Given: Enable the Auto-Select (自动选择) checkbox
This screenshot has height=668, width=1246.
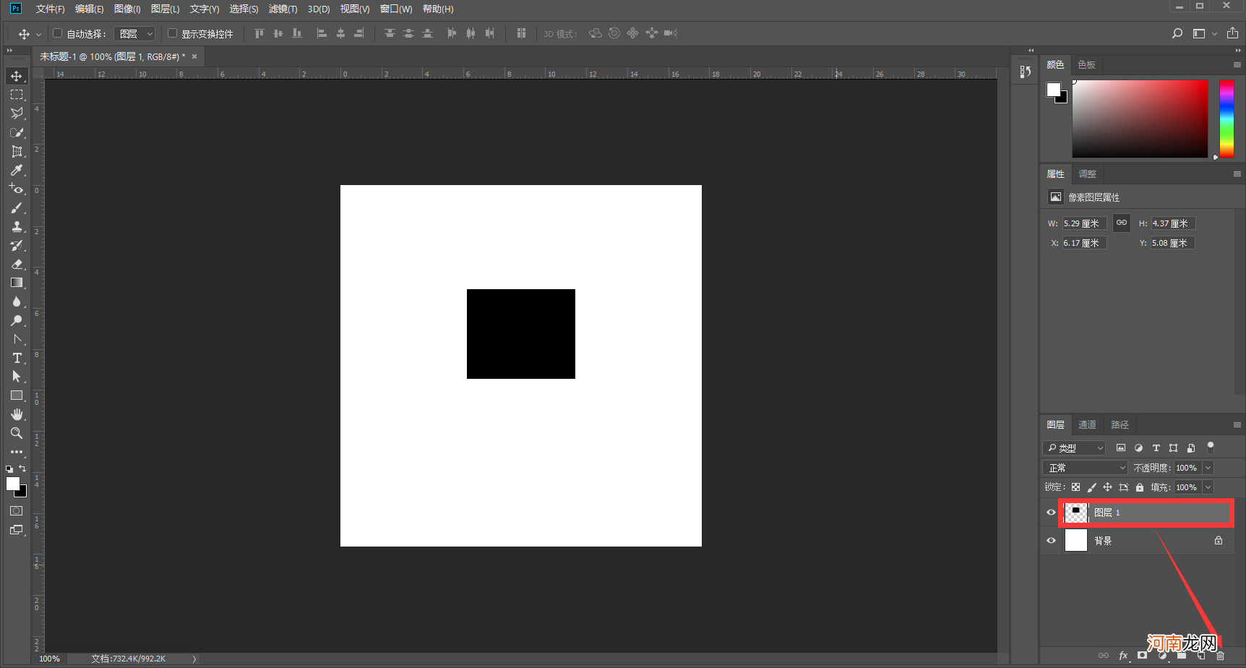Looking at the screenshot, I should (58, 33).
